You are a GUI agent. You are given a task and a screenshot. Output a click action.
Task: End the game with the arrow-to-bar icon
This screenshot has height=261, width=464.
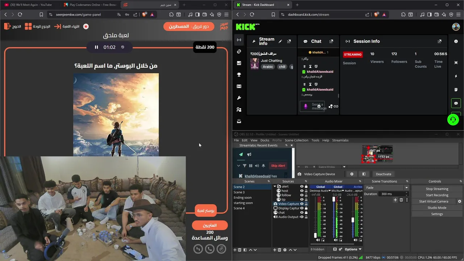57,26
